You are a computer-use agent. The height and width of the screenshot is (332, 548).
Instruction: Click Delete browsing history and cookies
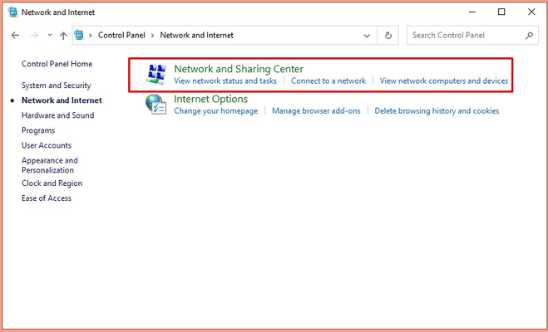pos(437,111)
